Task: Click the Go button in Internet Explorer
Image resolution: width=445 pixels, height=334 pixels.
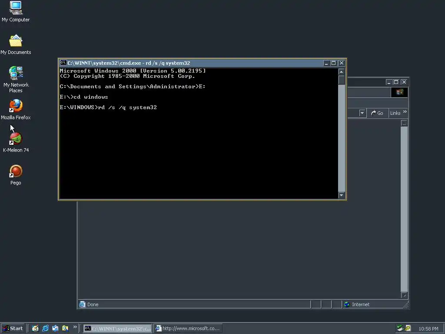Action: [377, 113]
